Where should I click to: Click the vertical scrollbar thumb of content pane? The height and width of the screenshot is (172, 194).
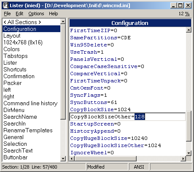189,126
